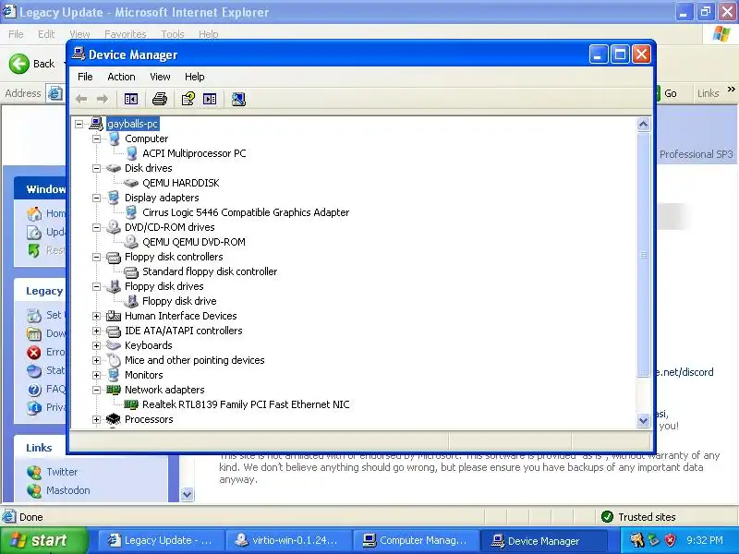Screen dimensions: 739x554
Task: Select Realtek RTL8139 Family PCI Fast Ethernet NIC
Action: coord(246,404)
